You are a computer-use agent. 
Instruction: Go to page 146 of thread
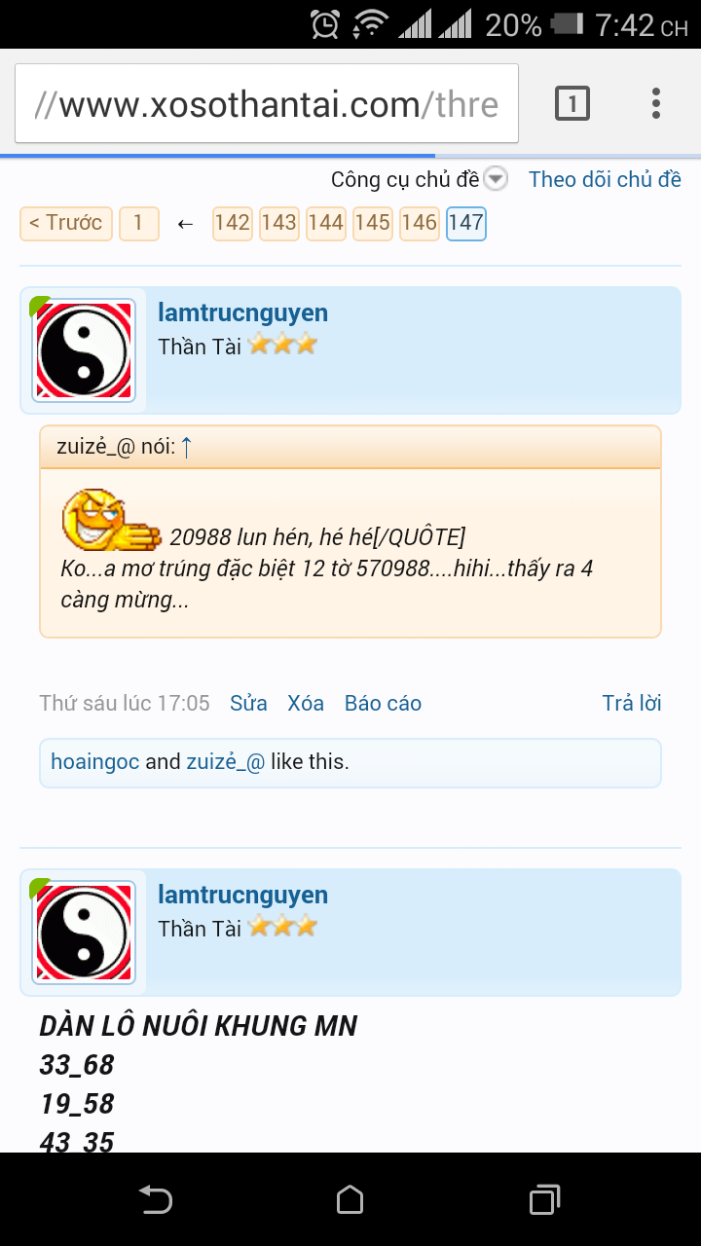pyautogui.click(x=419, y=223)
